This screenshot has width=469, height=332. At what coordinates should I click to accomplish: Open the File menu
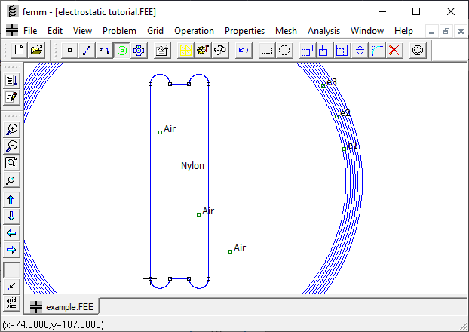[29, 31]
